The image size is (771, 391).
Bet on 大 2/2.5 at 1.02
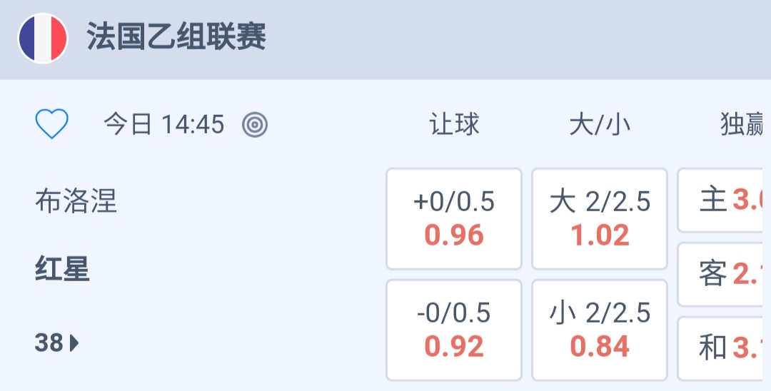[x=600, y=218]
